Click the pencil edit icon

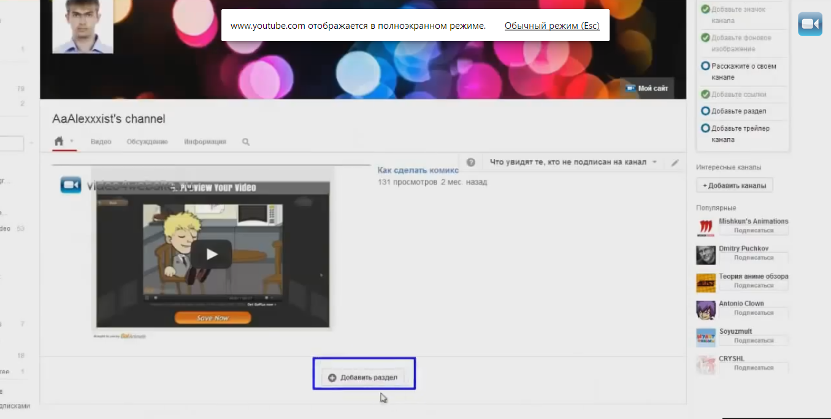click(675, 163)
